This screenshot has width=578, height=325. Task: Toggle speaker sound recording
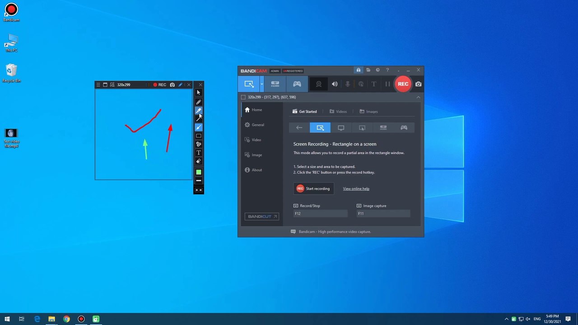click(335, 84)
